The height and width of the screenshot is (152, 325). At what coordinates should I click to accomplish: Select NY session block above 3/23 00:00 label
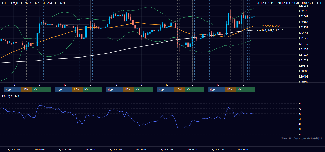[x=195, y=89]
